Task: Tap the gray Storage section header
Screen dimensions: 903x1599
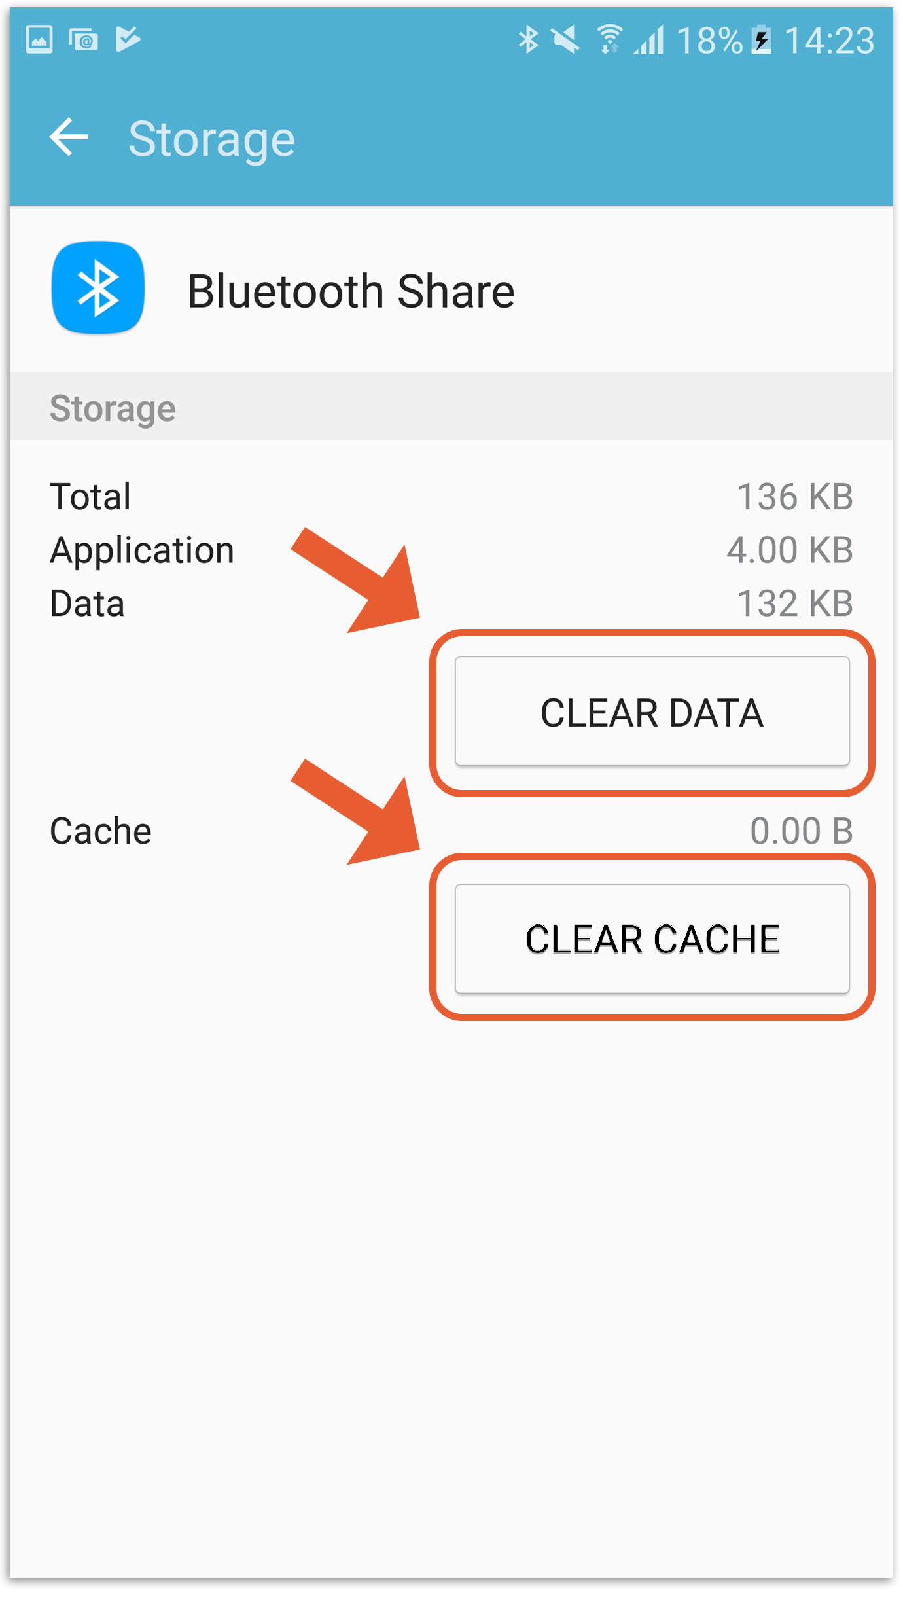Action: [451, 407]
